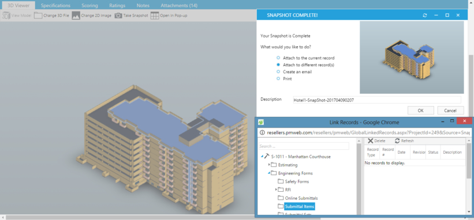Click the Take Snapshot camera icon
The height and width of the screenshot is (220, 474).
[x=118, y=16]
